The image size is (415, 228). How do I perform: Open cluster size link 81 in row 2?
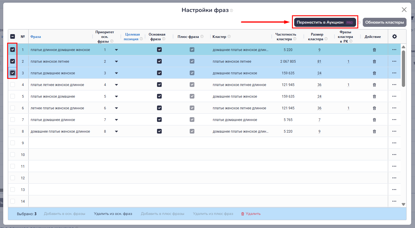[319, 62]
